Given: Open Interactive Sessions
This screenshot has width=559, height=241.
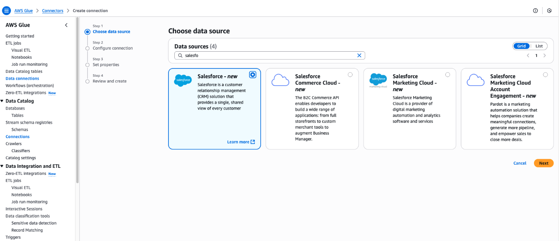Looking at the screenshot, I should (x=24, y=209).
